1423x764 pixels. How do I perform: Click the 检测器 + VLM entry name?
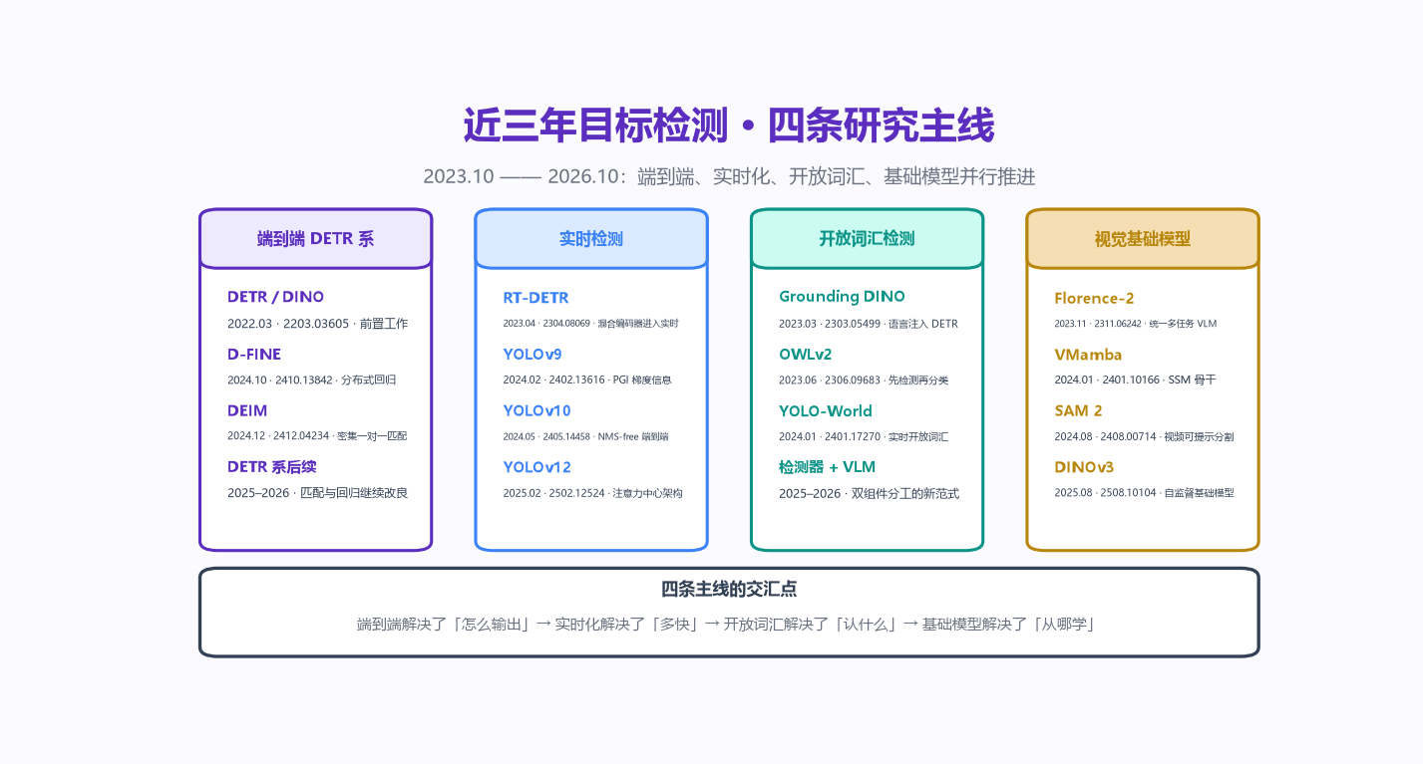tap(827, 466)
